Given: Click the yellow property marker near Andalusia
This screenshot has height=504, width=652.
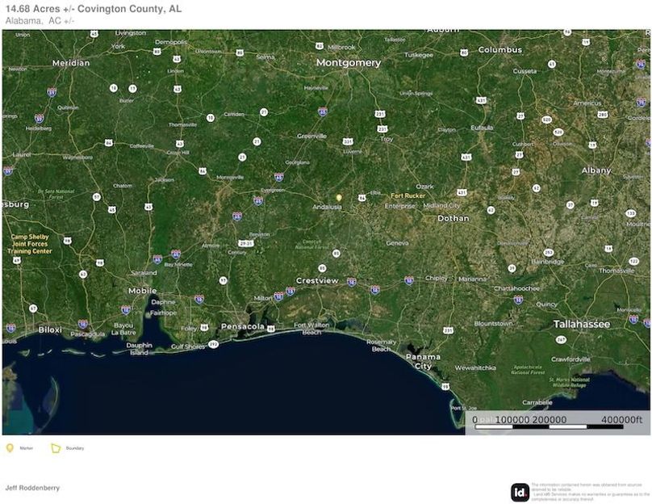Looking at the screenshot, I should pyautogui.click(x=339, y=197).
